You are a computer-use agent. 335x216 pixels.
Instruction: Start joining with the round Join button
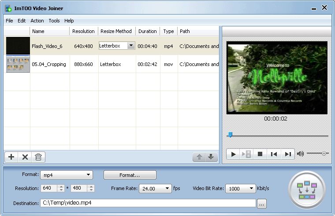(307, 190)
